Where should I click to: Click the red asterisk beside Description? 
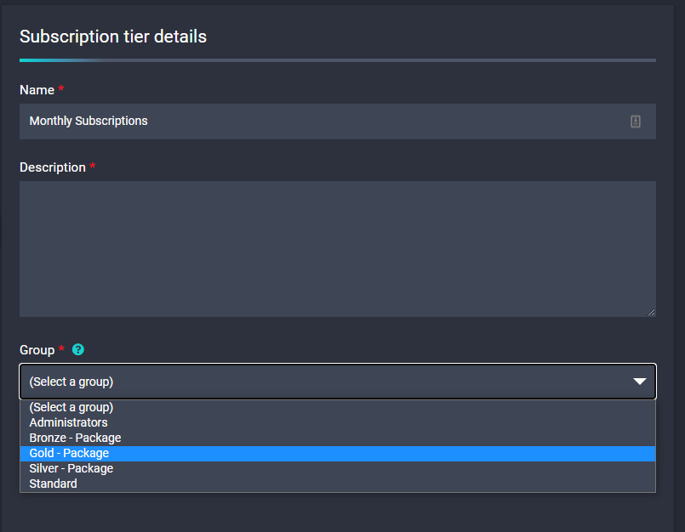92,166
